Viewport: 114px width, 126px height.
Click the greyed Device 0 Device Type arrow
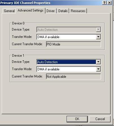[98, 30]
